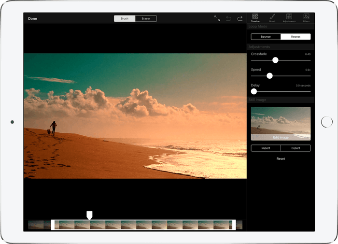338x244 pixels.
Task: Tap the Adjustments section header in sidebar
Action: point(281,47)
